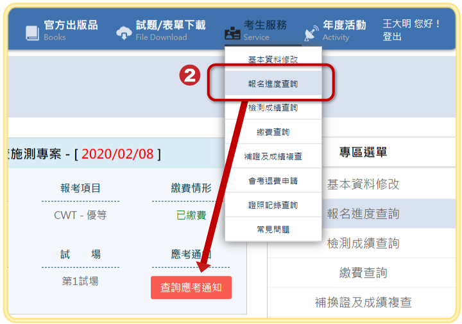This screenshot has height=324, width=462.
Task: Select 基本資料修改 in the Service dropdown
Action: pyautogui.click(x=273, y=60)
